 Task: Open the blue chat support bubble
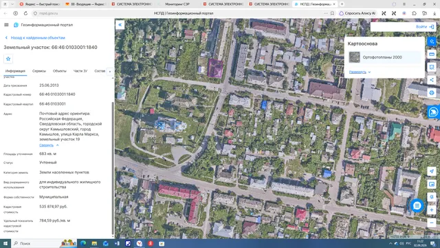coord(417,206)
